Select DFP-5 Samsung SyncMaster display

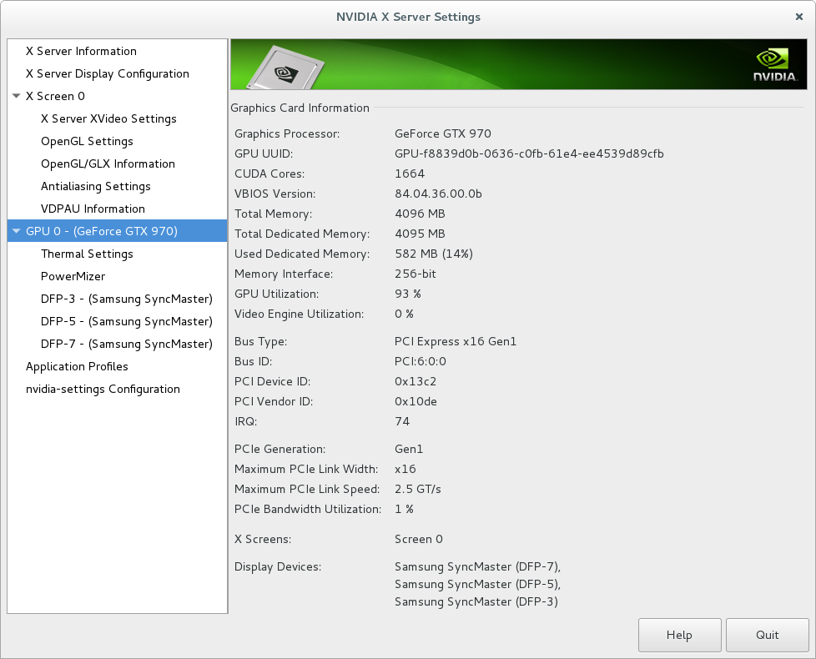pos(127,321)
